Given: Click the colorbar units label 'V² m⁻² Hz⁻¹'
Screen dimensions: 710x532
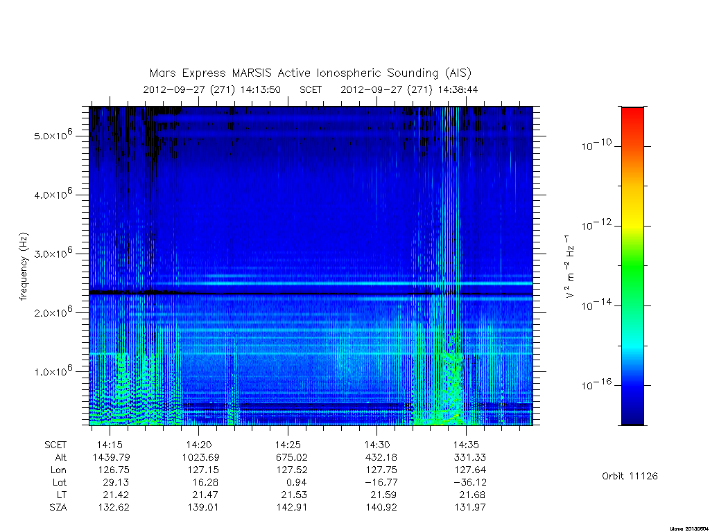Looking at the screenshot, I should [570, 267].
